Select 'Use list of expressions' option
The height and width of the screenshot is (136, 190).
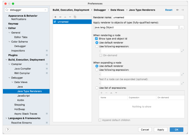(97, 88)
